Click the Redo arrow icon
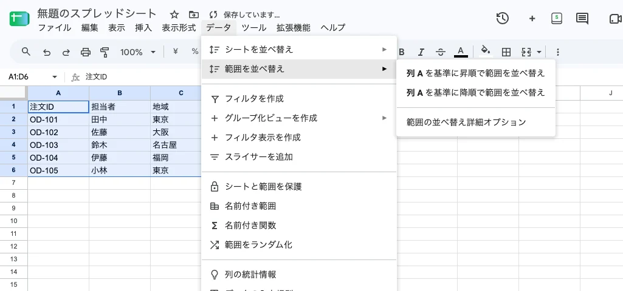The width and height of the screenshot is (623, 291). tap(66, 52)
